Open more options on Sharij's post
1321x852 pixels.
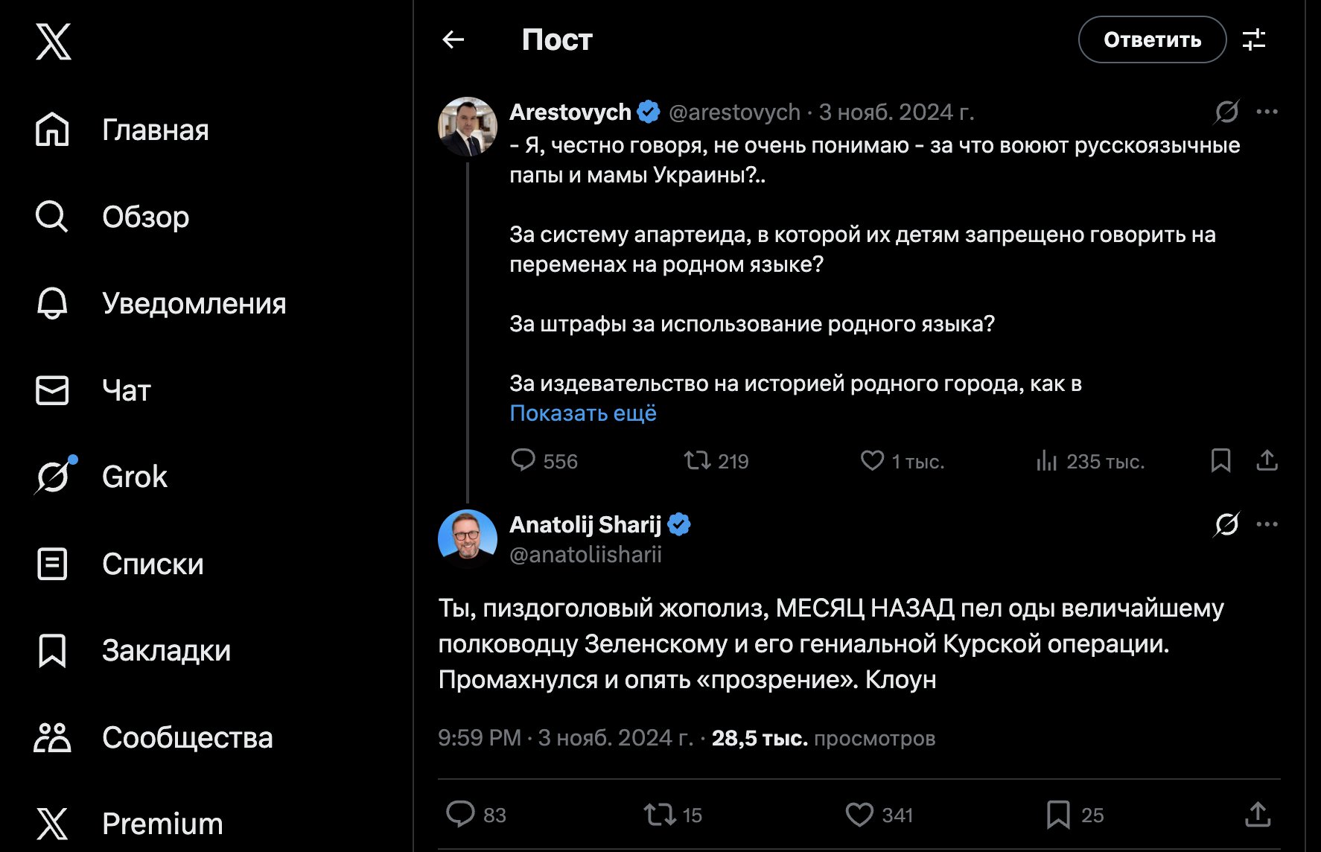1267,524
